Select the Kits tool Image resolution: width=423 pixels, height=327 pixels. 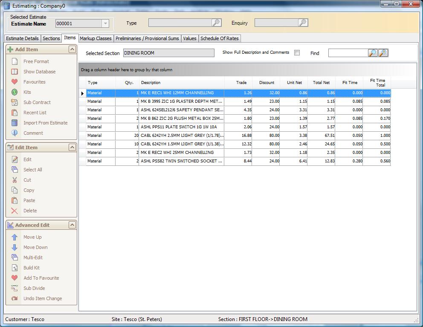[x=14, y=92]
